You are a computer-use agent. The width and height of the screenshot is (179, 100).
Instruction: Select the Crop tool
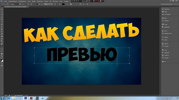point(2,19)
